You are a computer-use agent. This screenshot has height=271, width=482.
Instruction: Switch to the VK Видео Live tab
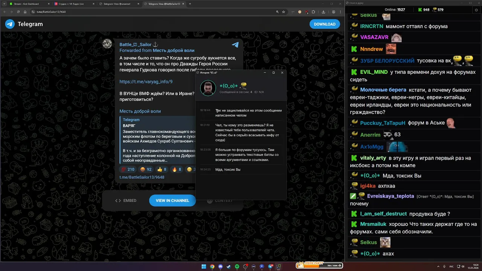(74, 4)
